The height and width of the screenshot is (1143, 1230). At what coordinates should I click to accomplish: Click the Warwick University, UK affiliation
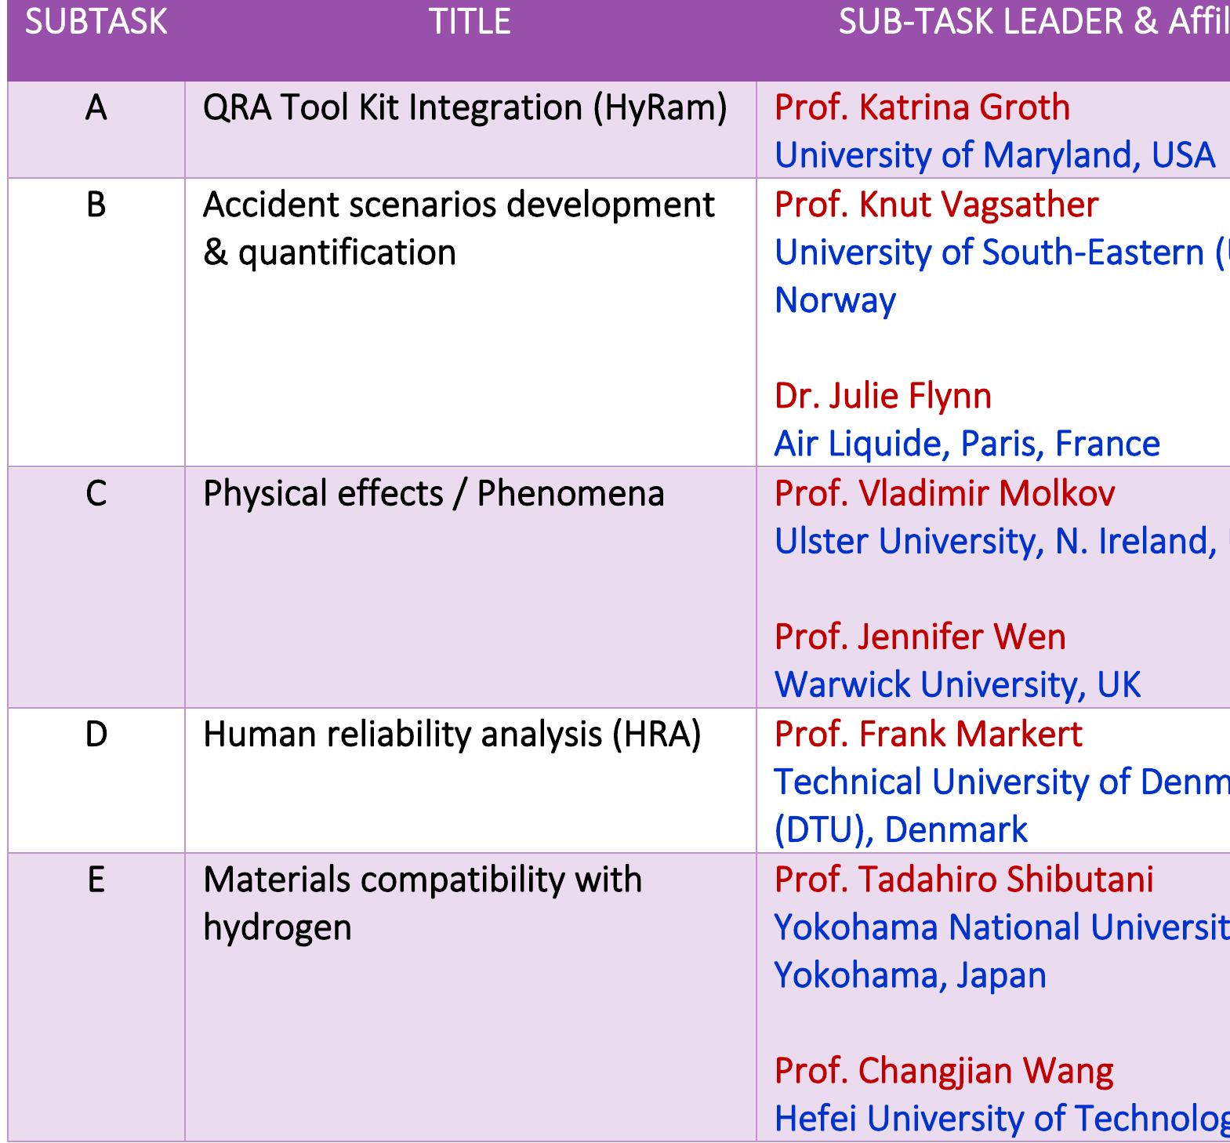(x=957, y=684)
